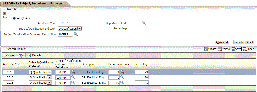Viewport: 257px width, 92px height.
Task: Select the Match All radio button
Action: click(14, 18)
